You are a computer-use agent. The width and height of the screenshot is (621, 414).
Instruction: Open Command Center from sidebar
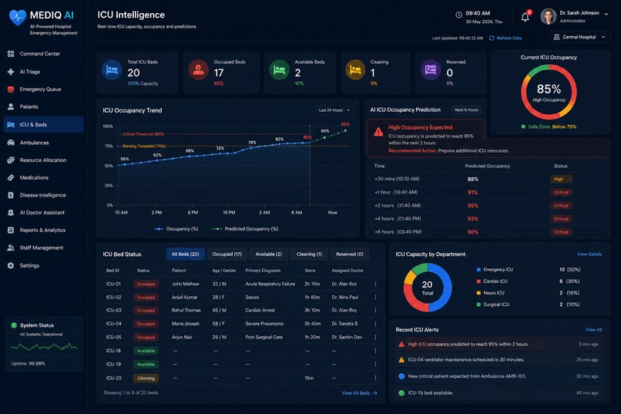39,54
